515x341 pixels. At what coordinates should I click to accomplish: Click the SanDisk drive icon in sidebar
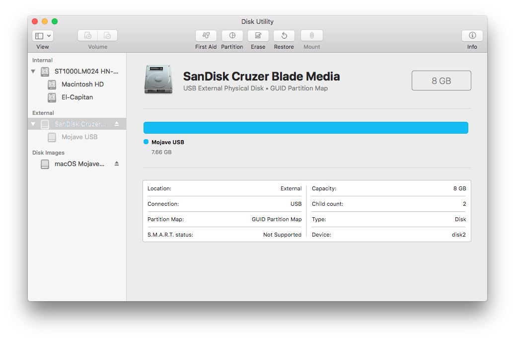point(45,124)
